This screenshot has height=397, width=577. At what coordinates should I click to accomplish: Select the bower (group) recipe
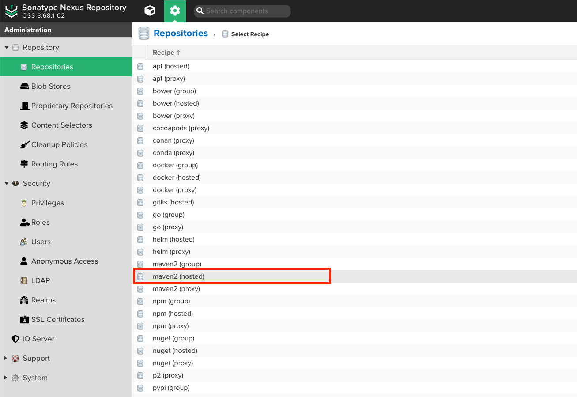pyautogui.click(x=354, y=91)
